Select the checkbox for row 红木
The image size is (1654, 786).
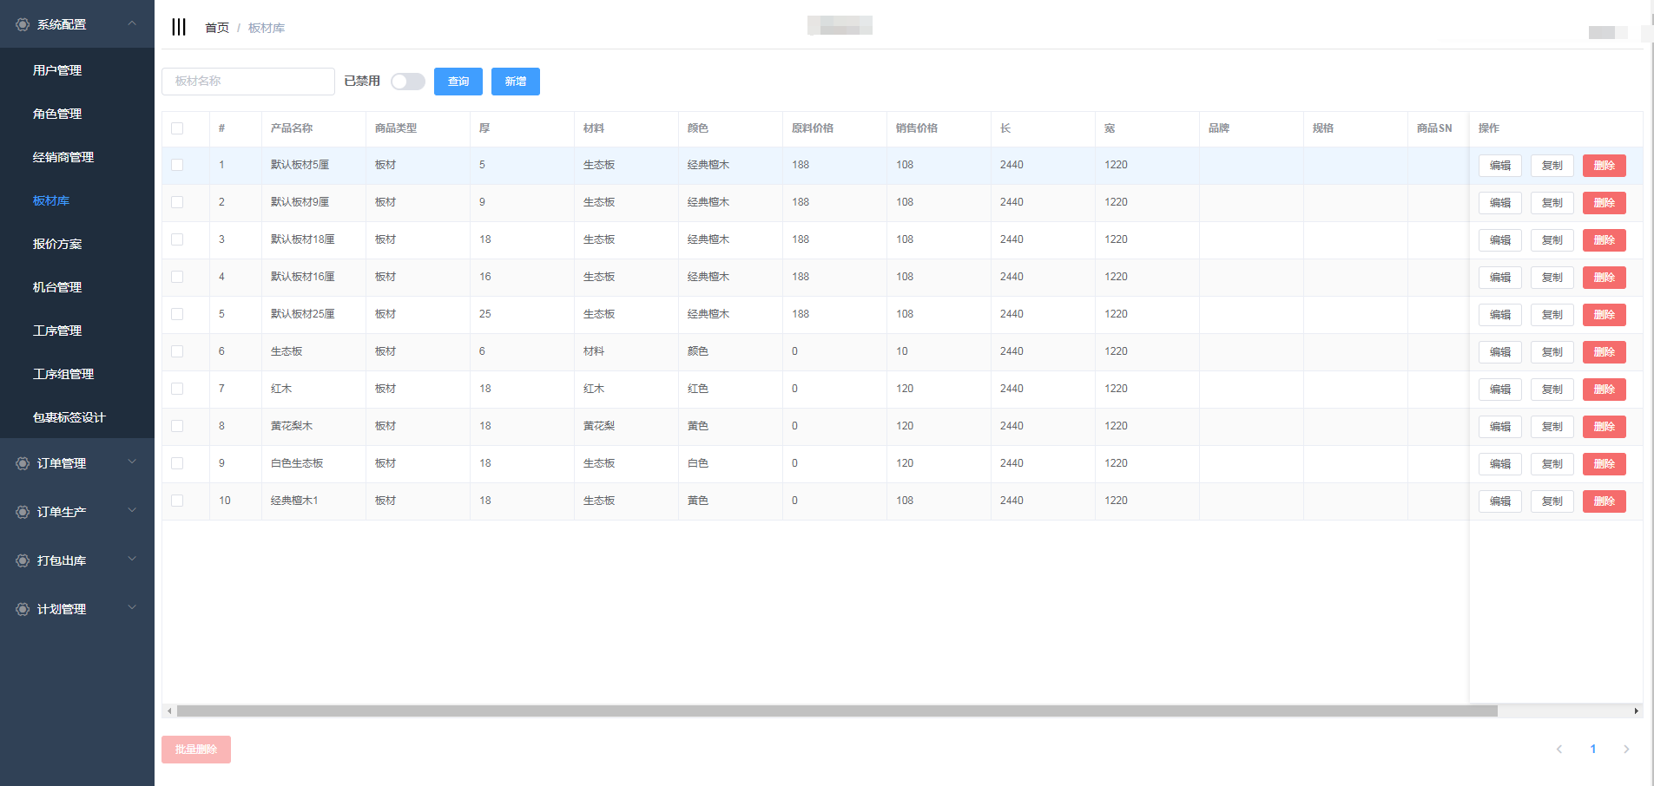(177, 389)
